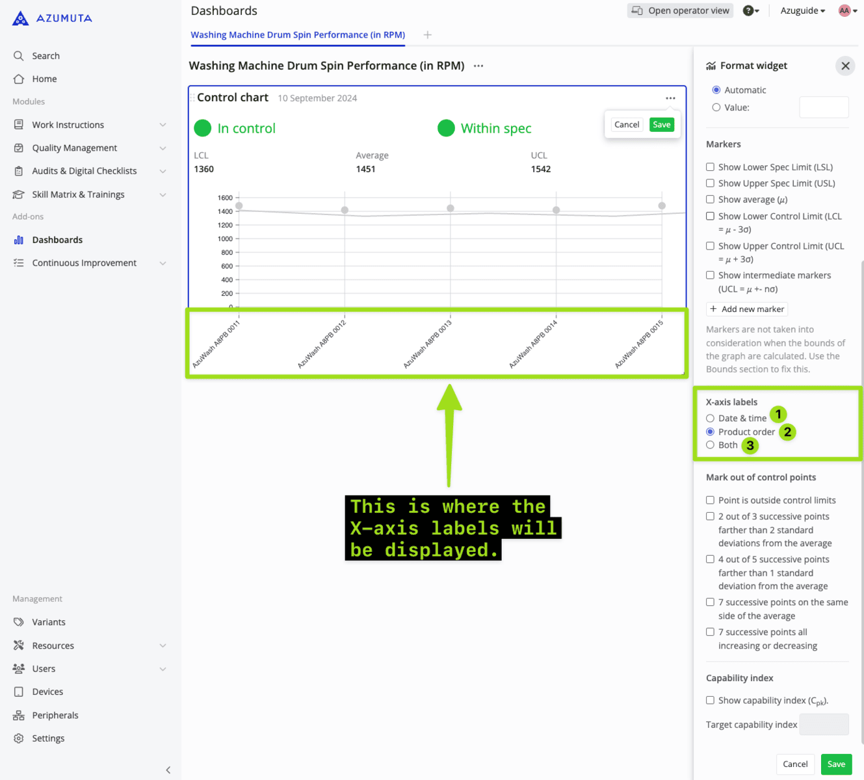Image resolution: width=864 pixels, height=780 pixels.
Task: Add a new dashboard tab
Action: tap(427, 35)
